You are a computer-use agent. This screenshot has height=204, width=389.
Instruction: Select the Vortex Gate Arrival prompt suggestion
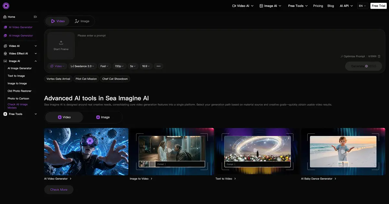(58, 79)
